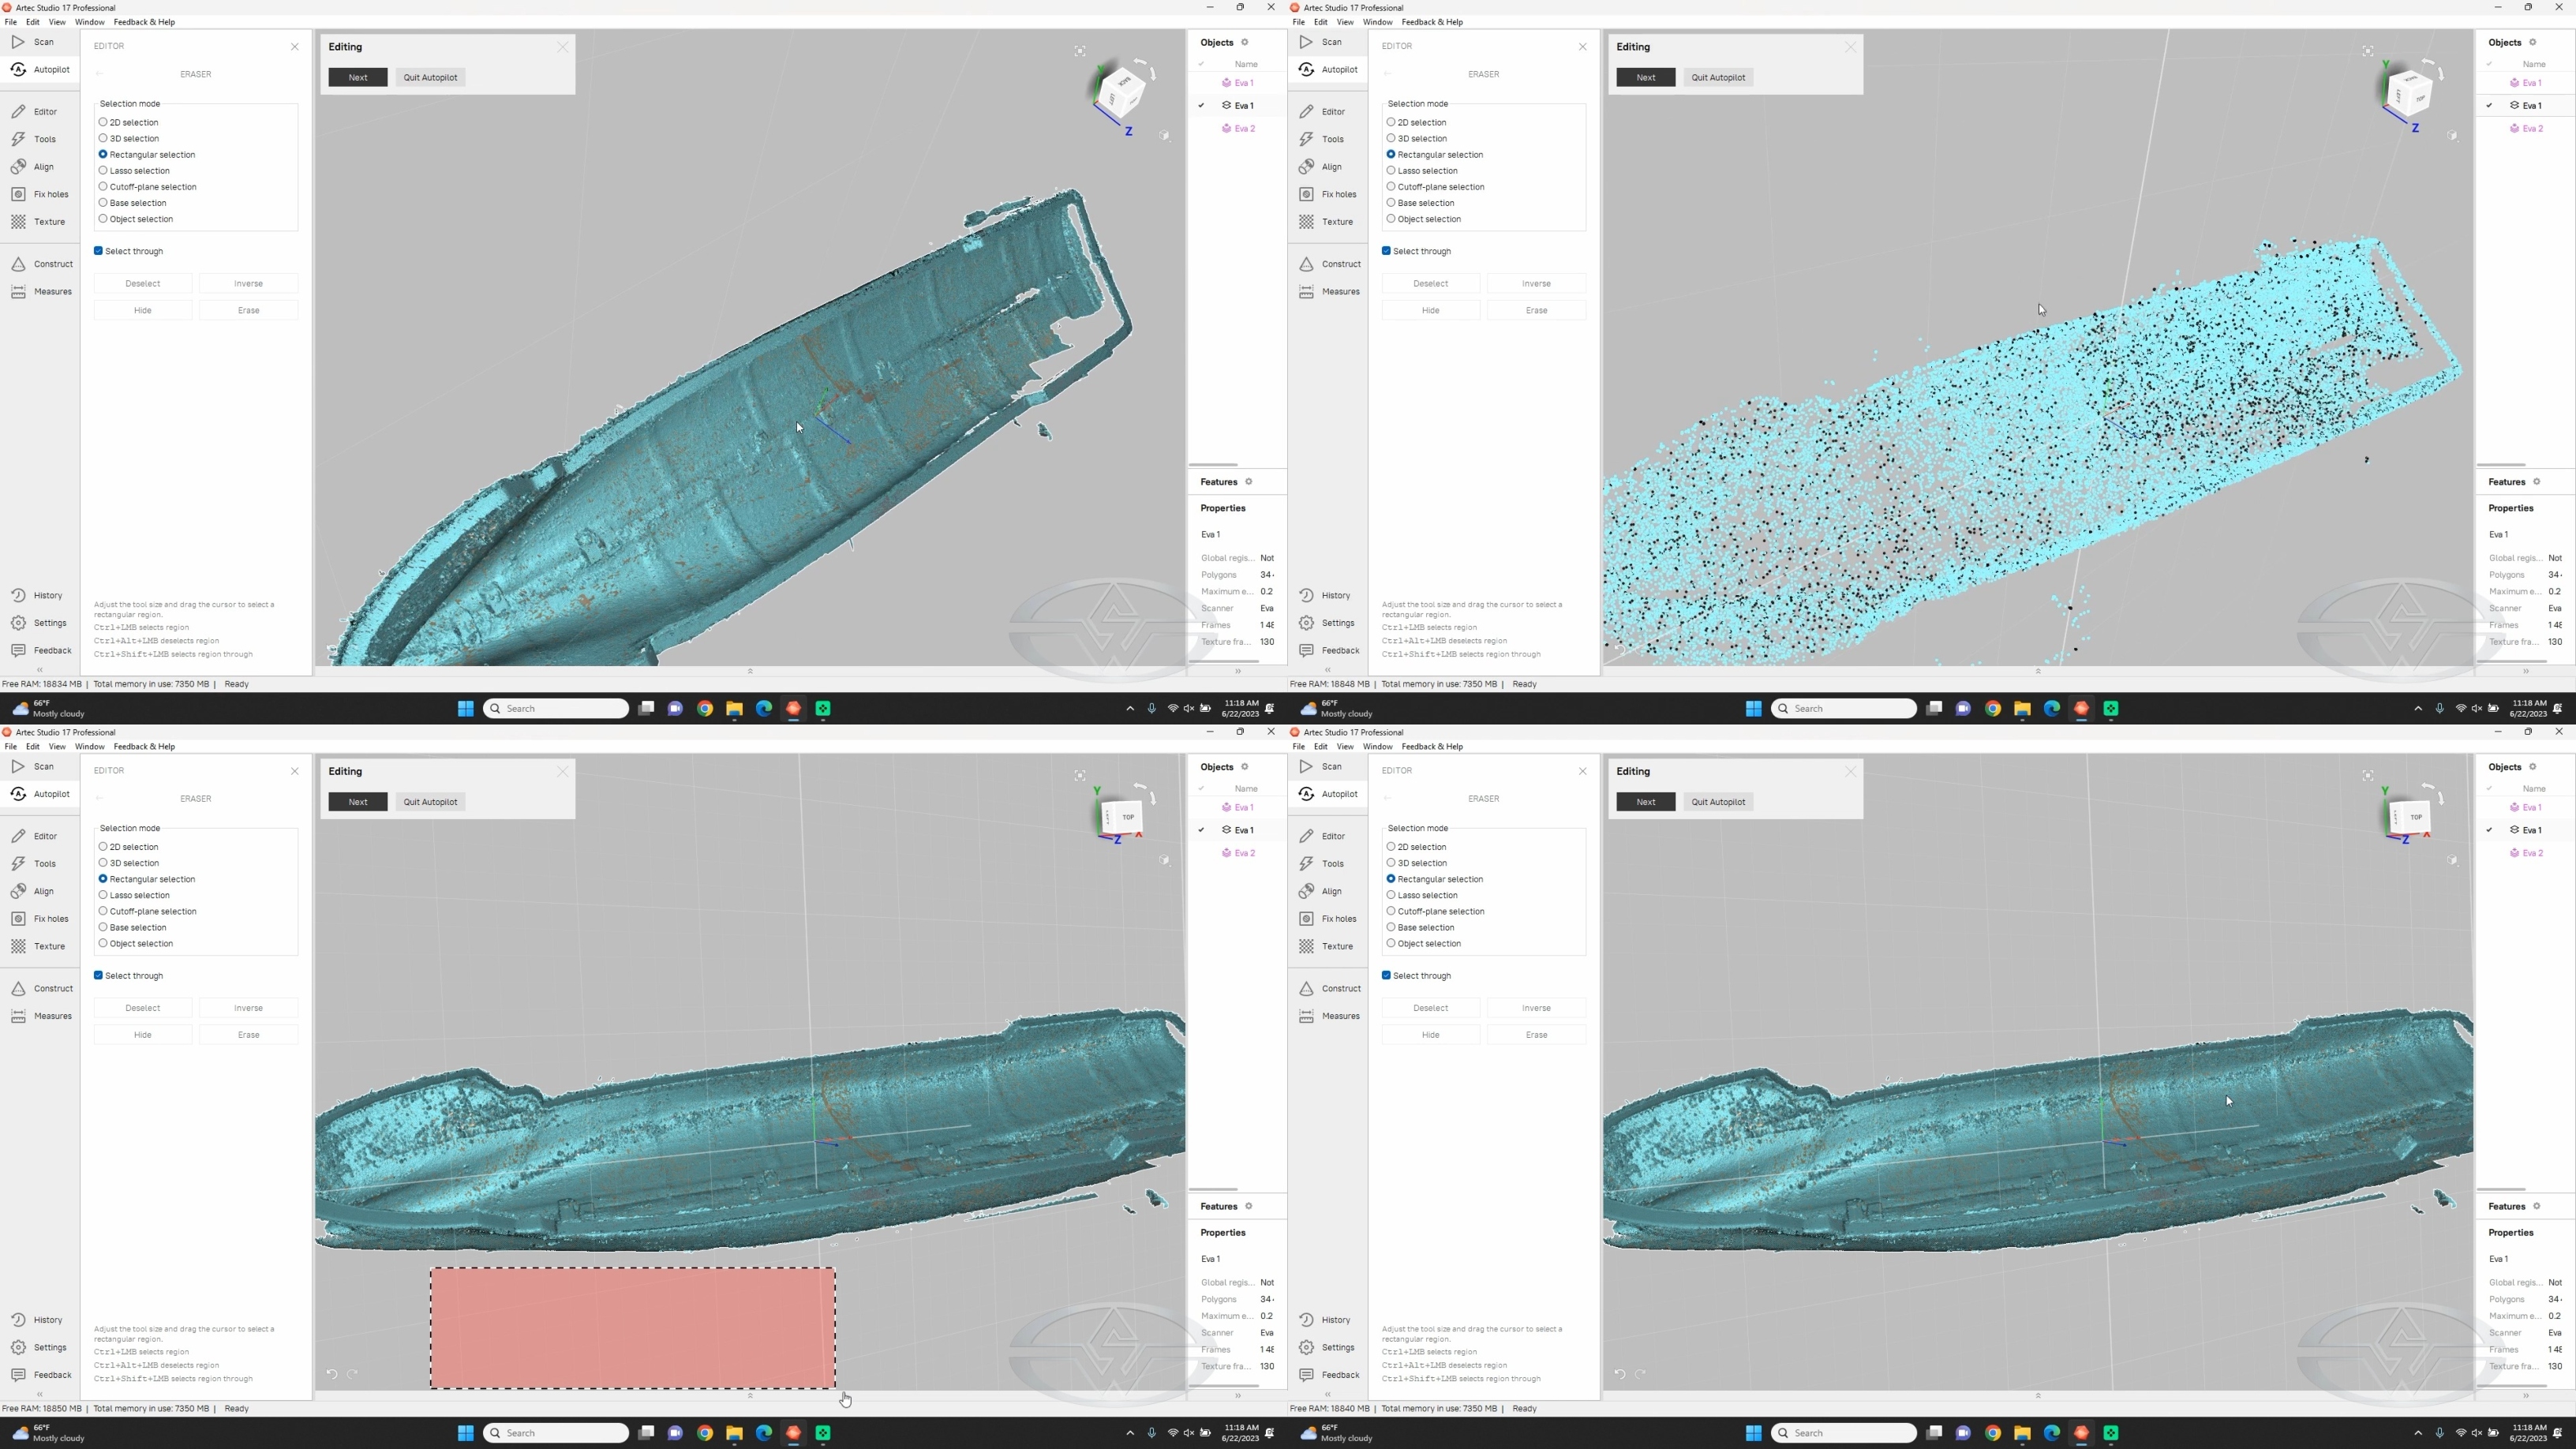Show hidden system tray icons in the bottom-right taskbar
This screenshot has height=1449, width=2576.
[x=2418, y=1433]
